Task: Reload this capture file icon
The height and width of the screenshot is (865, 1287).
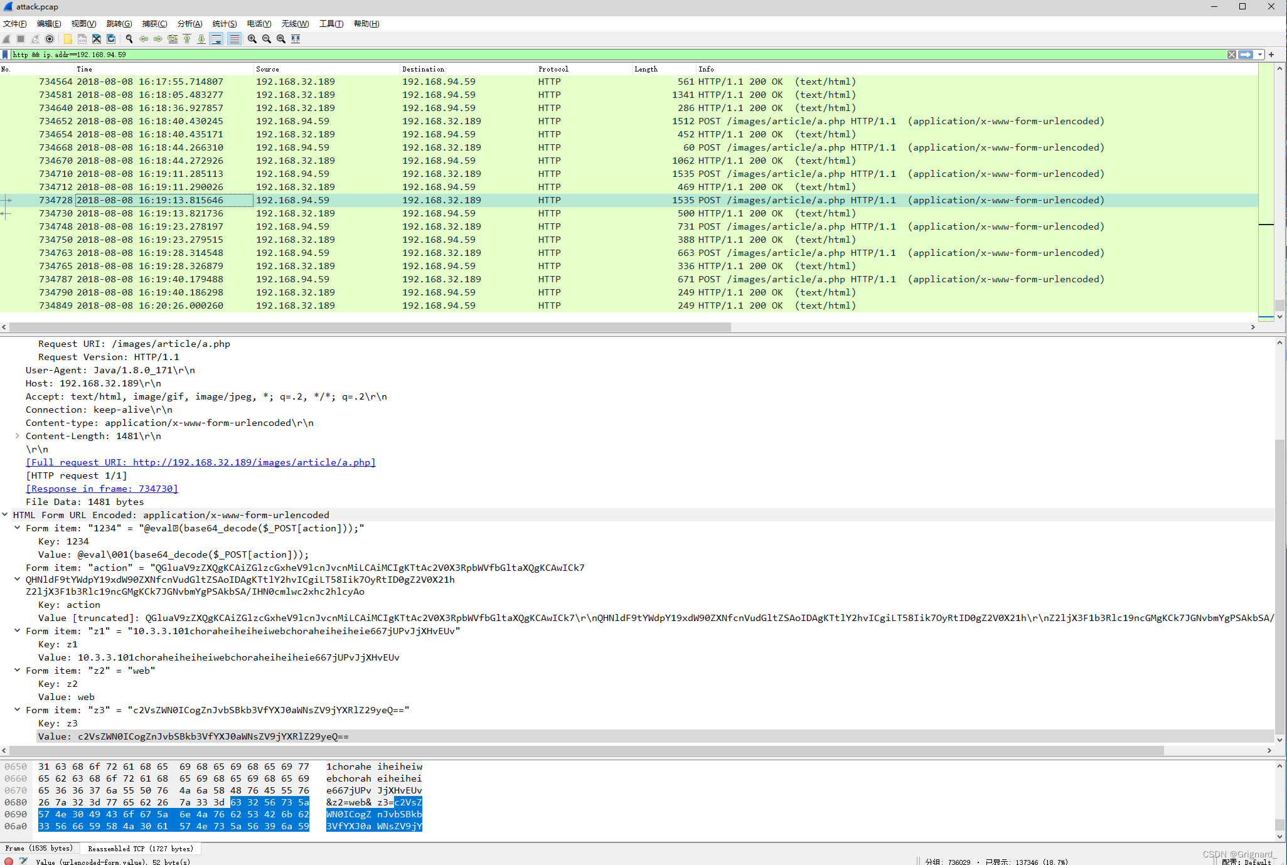Action: 111,39
